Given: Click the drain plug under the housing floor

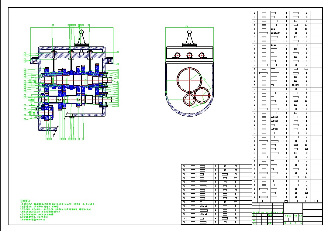Looking at the screenshot, I should 72,117.
